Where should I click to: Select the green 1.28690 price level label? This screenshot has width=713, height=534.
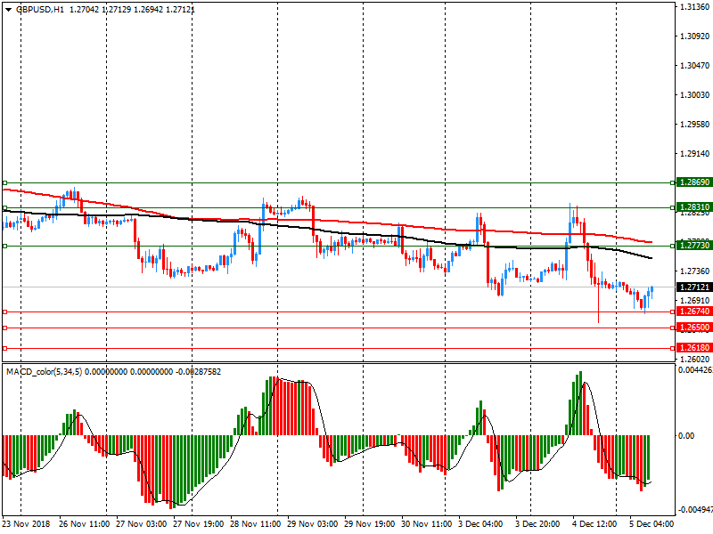coord(694,182)
